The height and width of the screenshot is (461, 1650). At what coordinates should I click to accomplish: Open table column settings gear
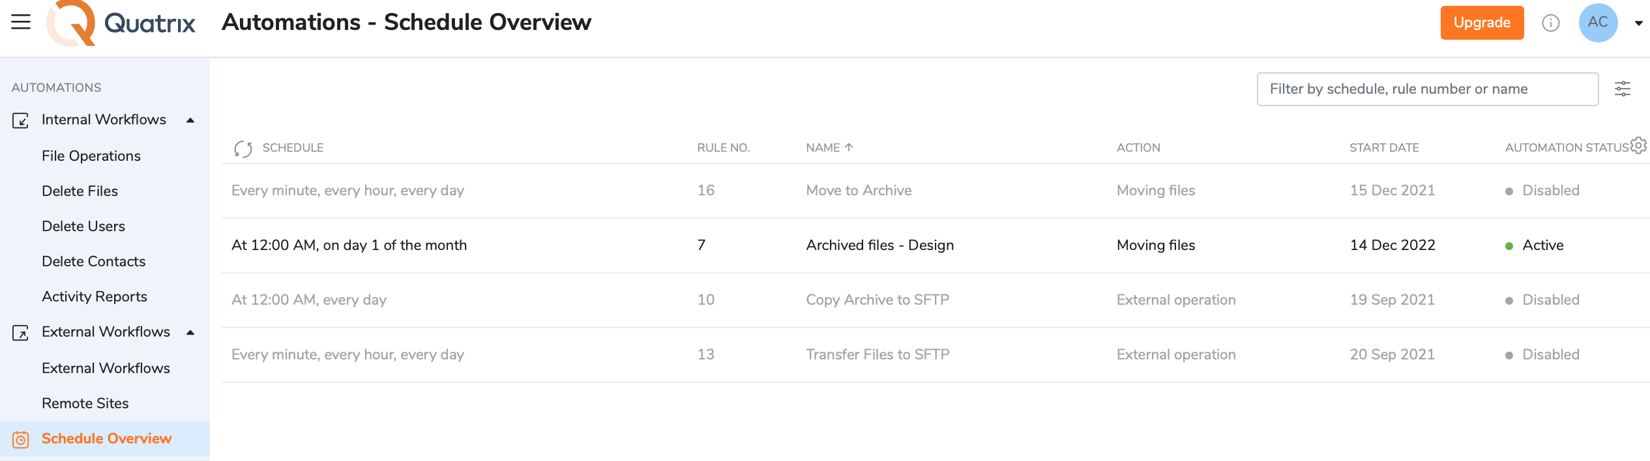coord(1638,145)
